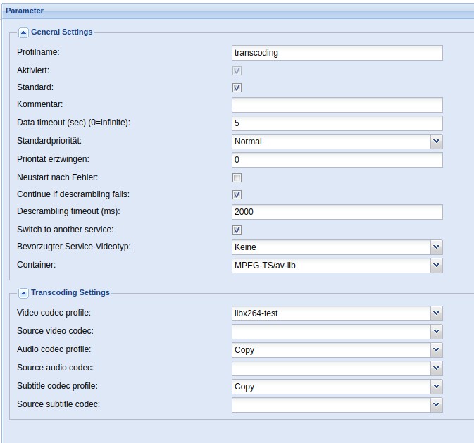Viewport: 474px width, 443px height.
Task: Open the Container dropdown arrow
Action: pos(436,266)
